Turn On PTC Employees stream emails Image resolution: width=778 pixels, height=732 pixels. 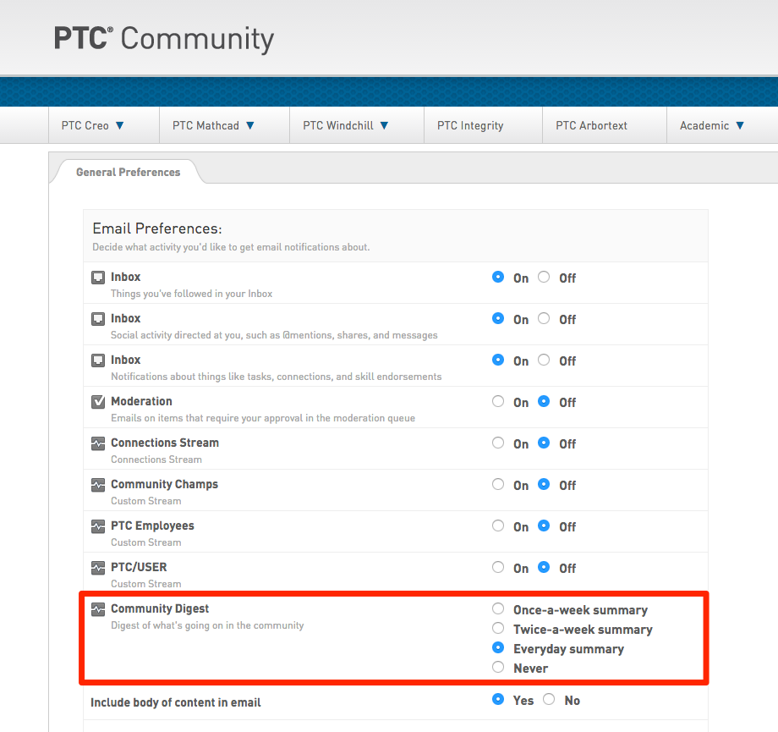[x=498, y=526]
